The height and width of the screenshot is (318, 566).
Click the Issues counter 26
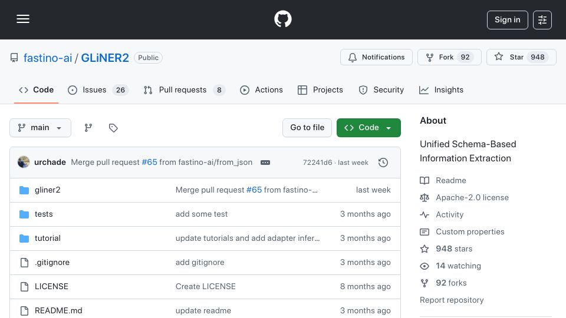(x=120, y=90)
